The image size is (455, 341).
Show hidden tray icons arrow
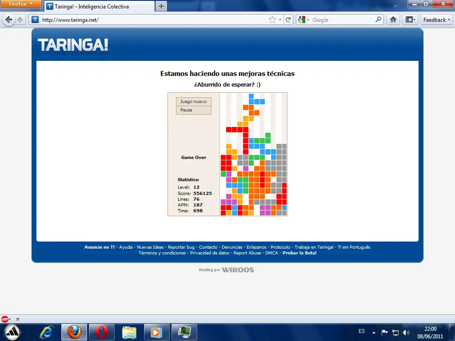pos(374,333)
